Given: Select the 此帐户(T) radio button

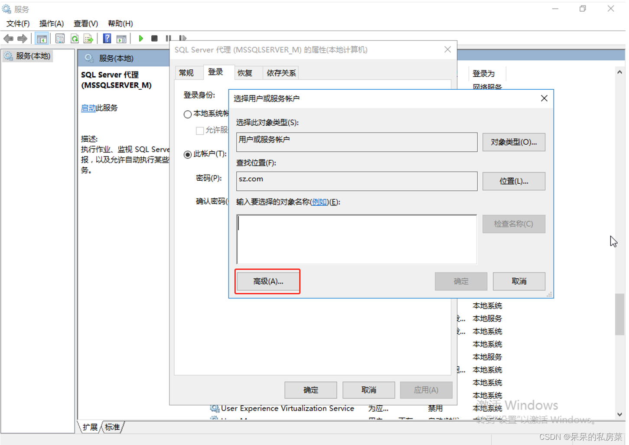Looking at the screenshot, I should [188, 154].
